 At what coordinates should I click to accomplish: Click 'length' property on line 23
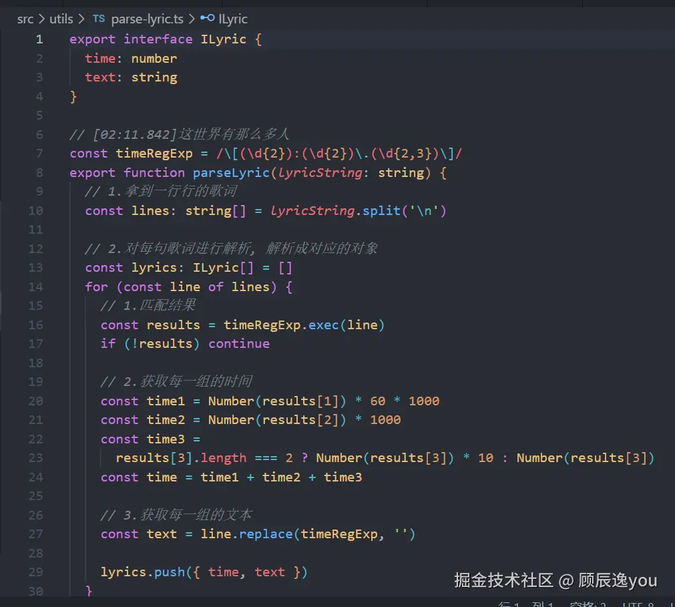point(224,458)
